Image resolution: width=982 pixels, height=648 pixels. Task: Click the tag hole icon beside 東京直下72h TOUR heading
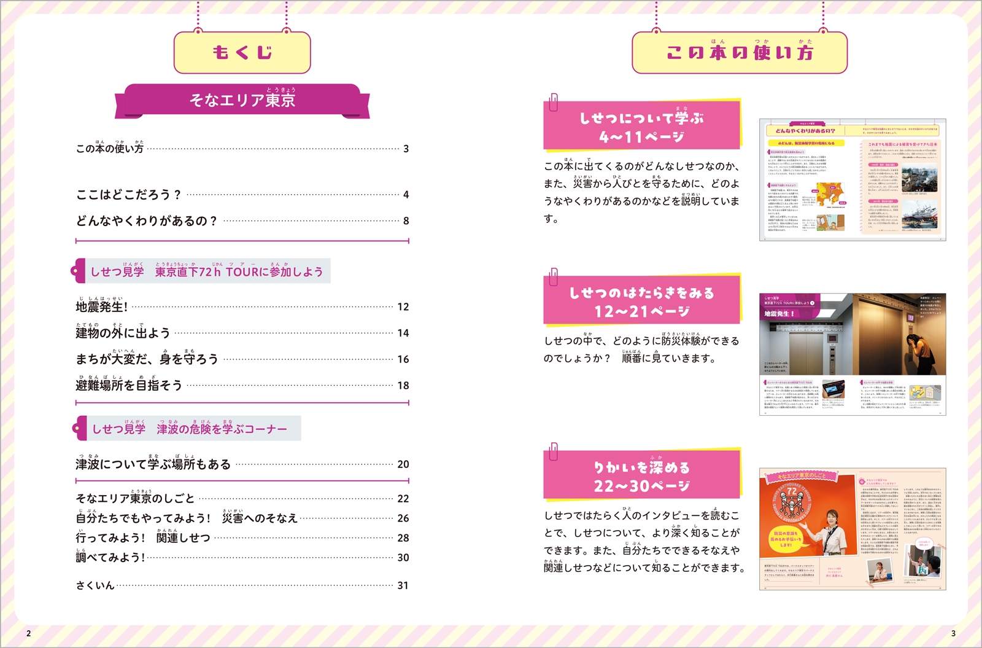[x=76, y=271]
